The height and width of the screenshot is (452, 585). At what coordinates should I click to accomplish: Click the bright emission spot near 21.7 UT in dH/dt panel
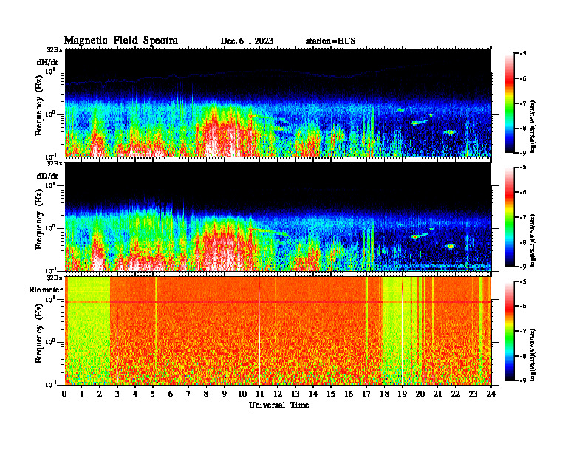[451, 132]
